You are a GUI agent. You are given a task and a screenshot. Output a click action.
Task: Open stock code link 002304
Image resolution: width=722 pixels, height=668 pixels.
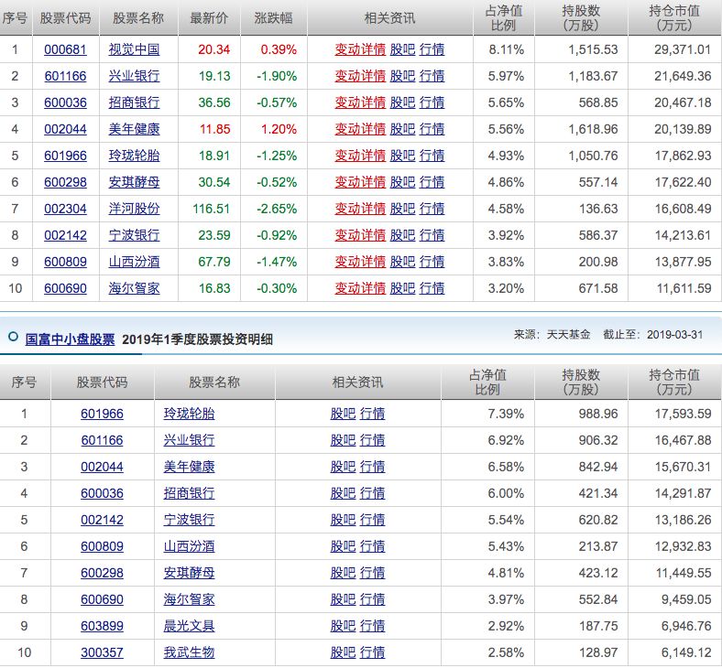pyautogui.click(x=65, y=209)
